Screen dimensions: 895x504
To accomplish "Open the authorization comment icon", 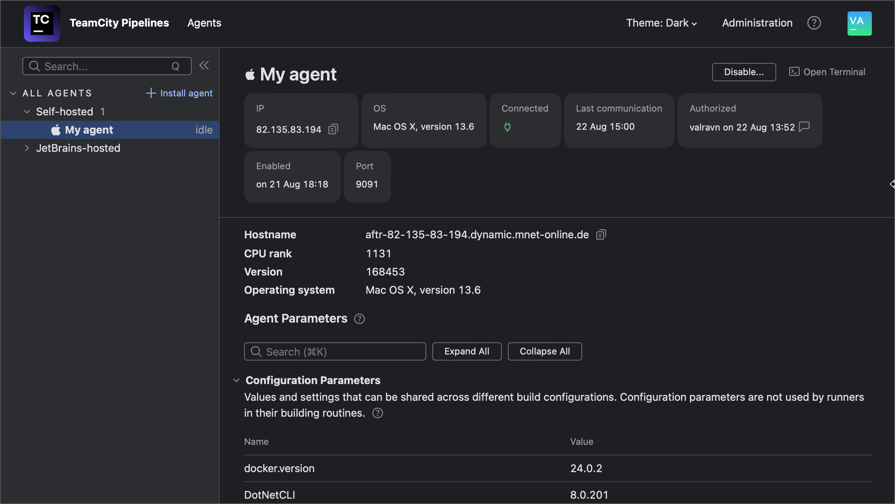I will (805, 127).
